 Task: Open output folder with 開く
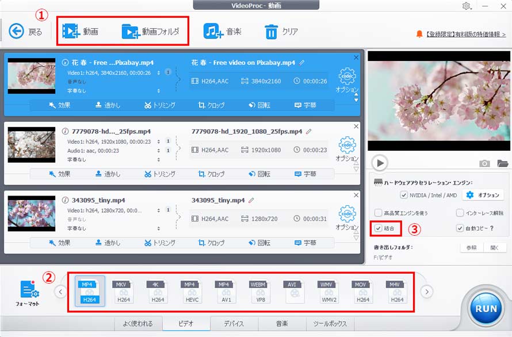(495, 247)
